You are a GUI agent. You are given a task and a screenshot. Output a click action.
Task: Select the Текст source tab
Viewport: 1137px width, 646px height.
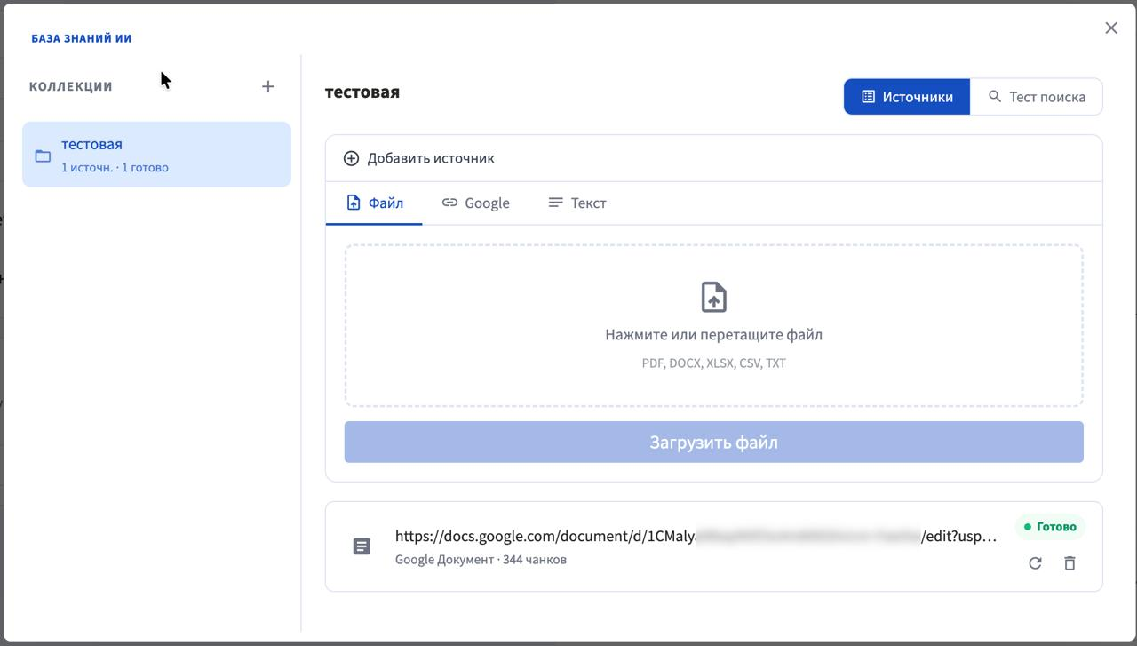[576, 203]
